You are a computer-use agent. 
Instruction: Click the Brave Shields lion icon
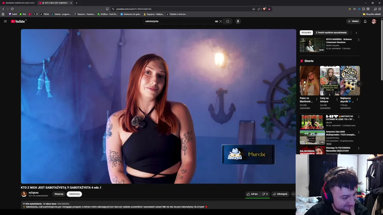264,9
